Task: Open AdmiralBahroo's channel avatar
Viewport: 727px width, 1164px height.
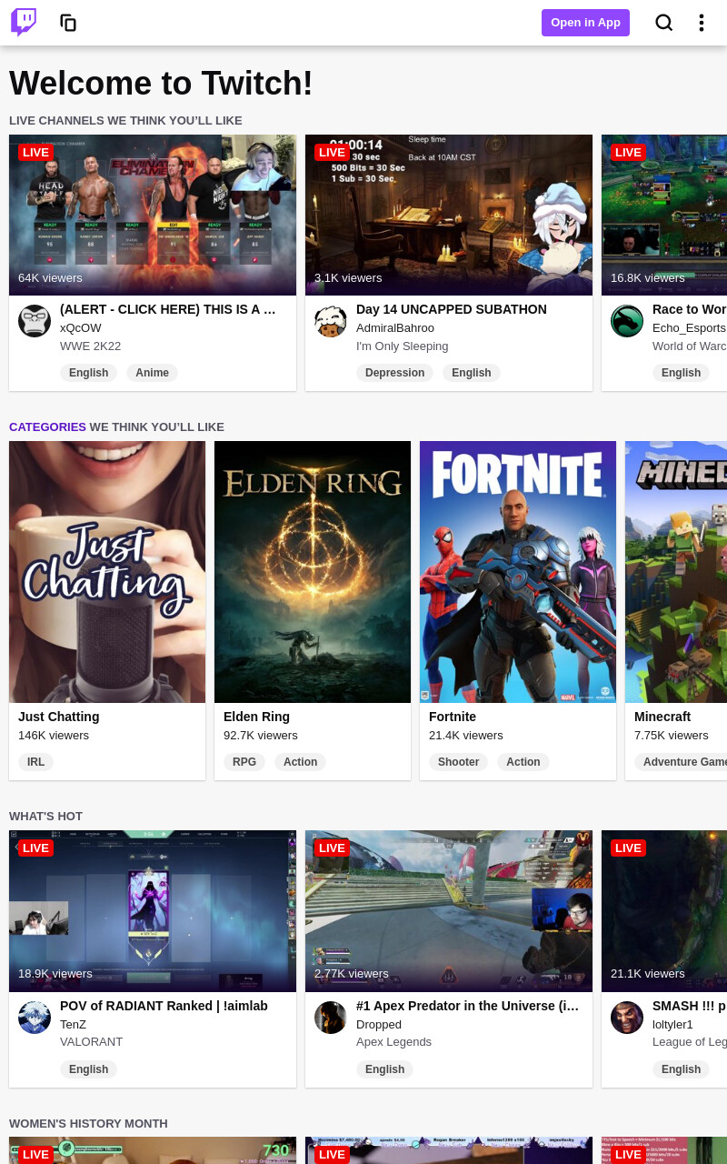Action: pyautogui.click(x=331, y=321)
